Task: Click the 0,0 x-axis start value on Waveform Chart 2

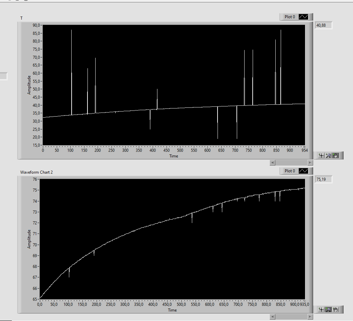Action: pos(40,304)
